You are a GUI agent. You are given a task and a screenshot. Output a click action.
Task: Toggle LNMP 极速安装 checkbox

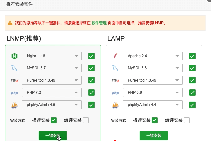(54, 120)
